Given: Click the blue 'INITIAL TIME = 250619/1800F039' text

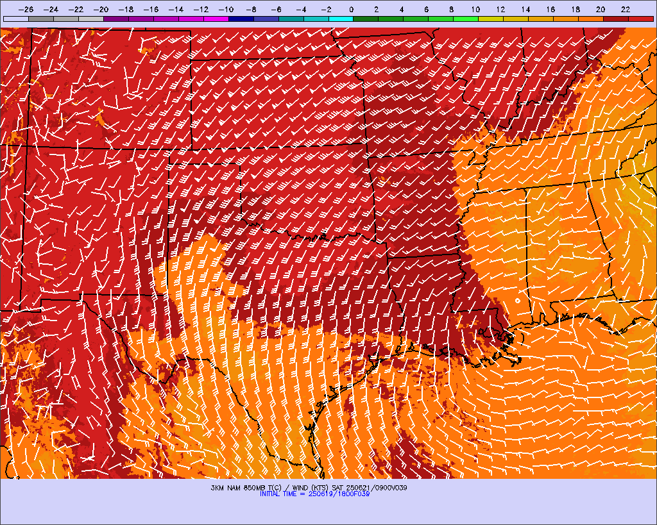Looking at the screenshot, I should [314, 494].
